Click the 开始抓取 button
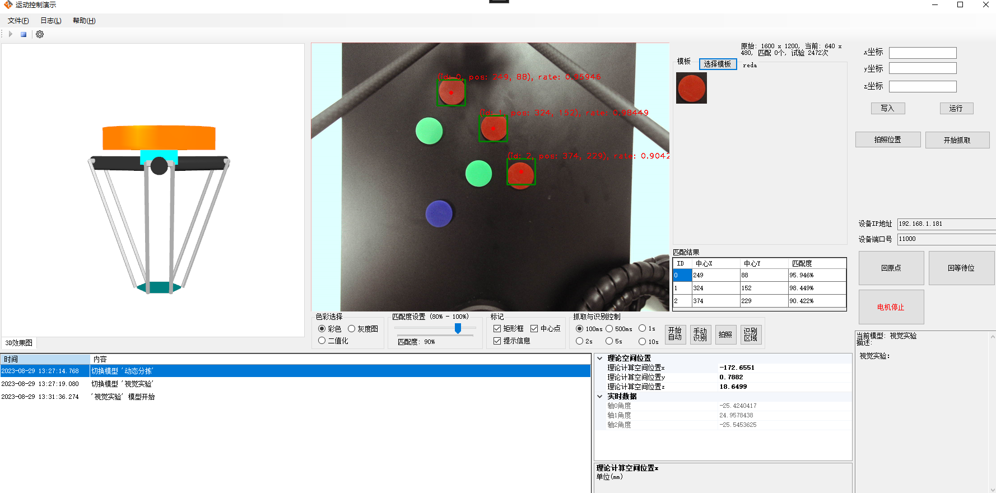The height and width of the screenshot is (493, 996). [957, 139]
